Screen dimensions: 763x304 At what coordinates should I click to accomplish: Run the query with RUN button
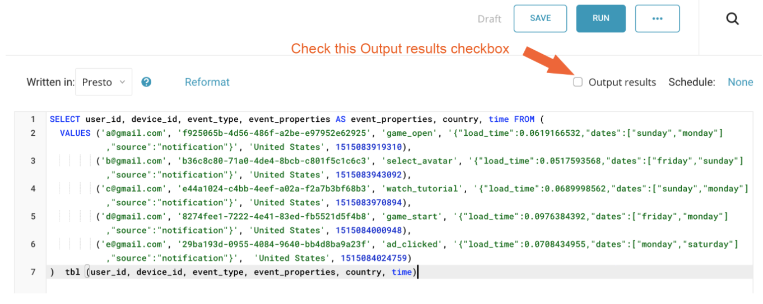(601, 18)
